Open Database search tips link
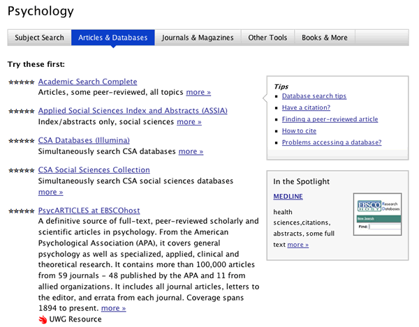Viewport: 419px width, 327px height. click(x=314, y=96)
